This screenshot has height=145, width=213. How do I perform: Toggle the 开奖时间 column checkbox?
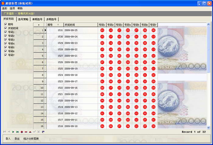pyautogui.click(x=5, y=28)
